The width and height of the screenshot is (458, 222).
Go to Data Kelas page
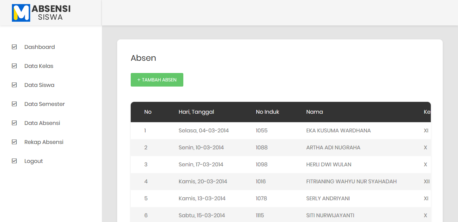click(39, 66)
